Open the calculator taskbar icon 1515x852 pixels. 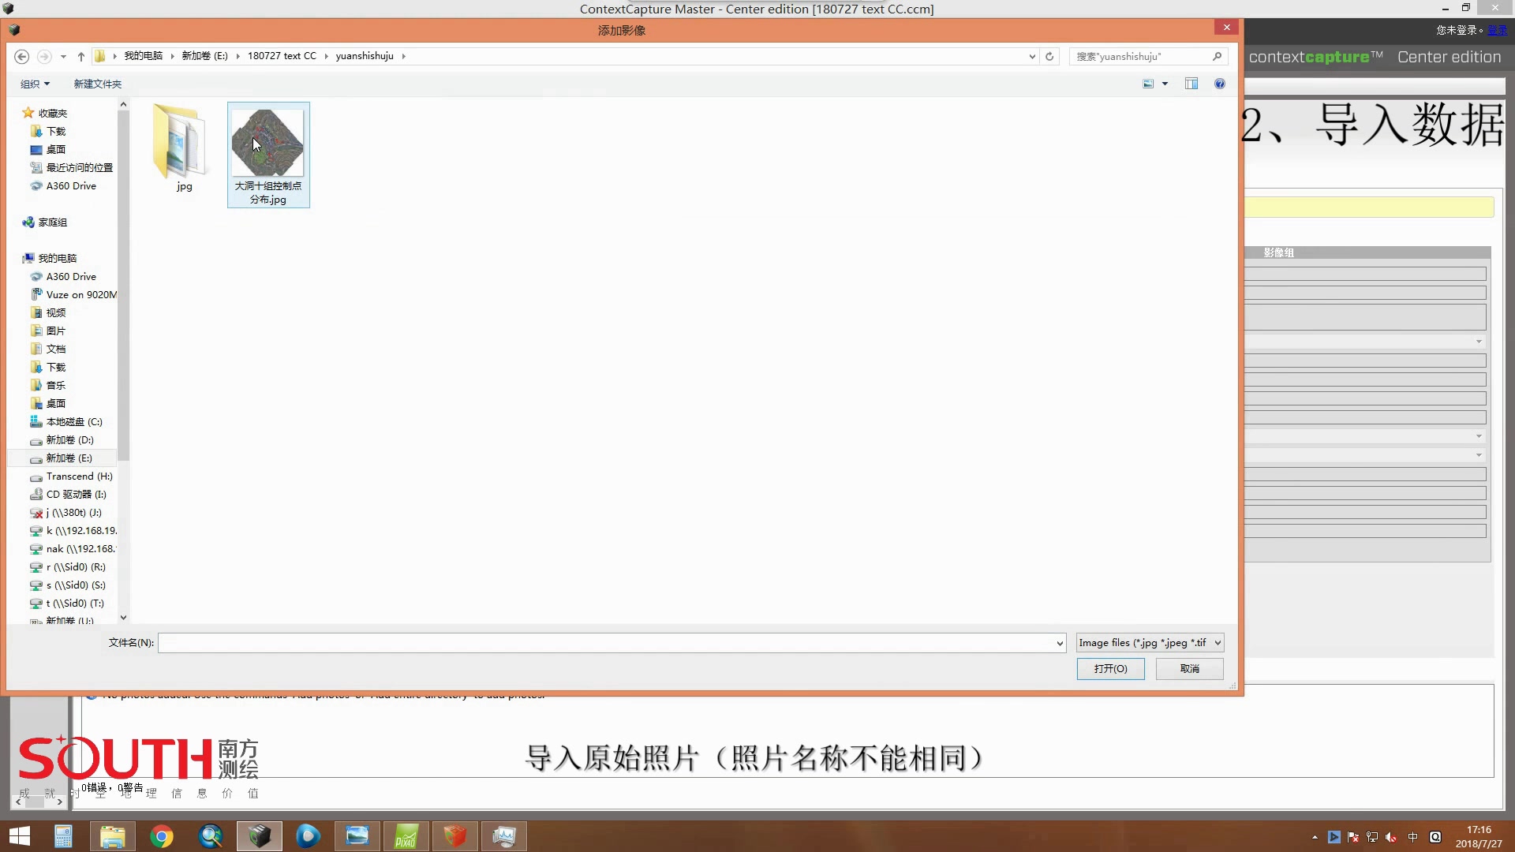click(x=63, y=836)
